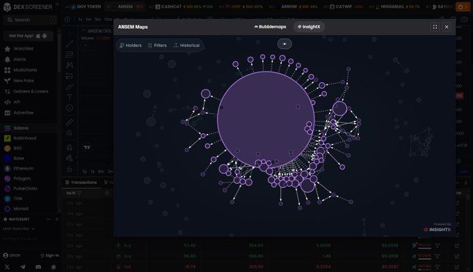Select the trend line drawing tool
Image resolution: width=473 pixels, height=272 pixels.
click(x=70, y=44)
